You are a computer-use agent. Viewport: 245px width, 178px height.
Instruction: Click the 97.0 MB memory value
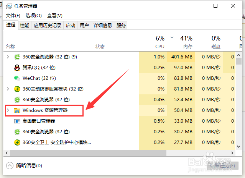183,68
